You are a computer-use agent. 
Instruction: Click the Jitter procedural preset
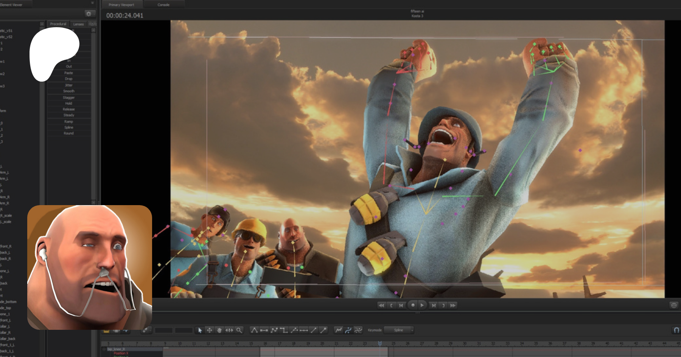[68, 85]
